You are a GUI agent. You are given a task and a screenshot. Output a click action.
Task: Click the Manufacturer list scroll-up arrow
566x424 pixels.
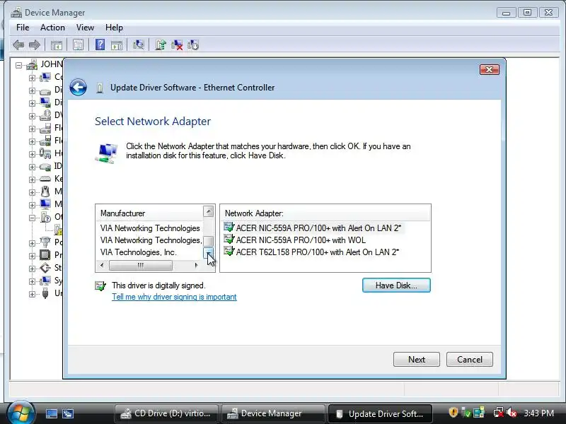point(208,211)
